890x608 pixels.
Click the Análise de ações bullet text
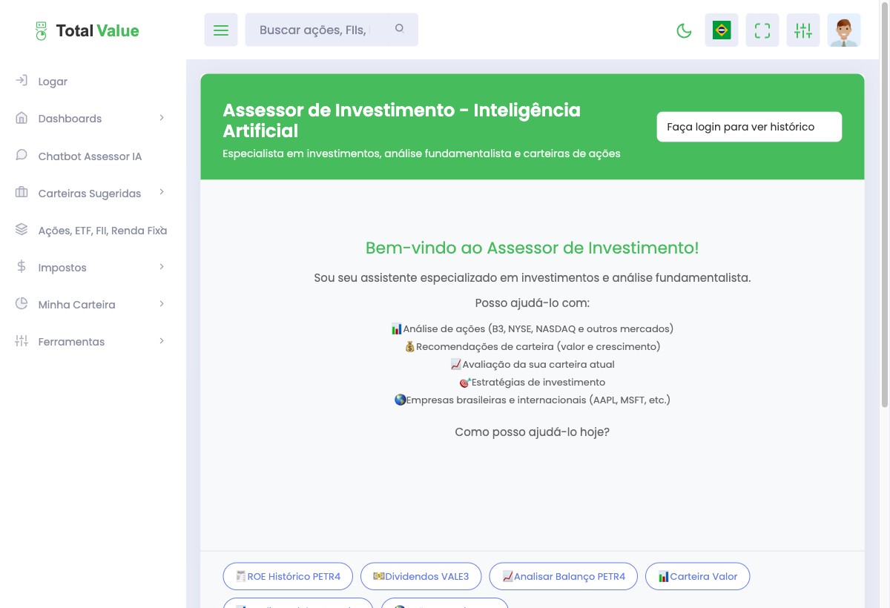point(533,328)
